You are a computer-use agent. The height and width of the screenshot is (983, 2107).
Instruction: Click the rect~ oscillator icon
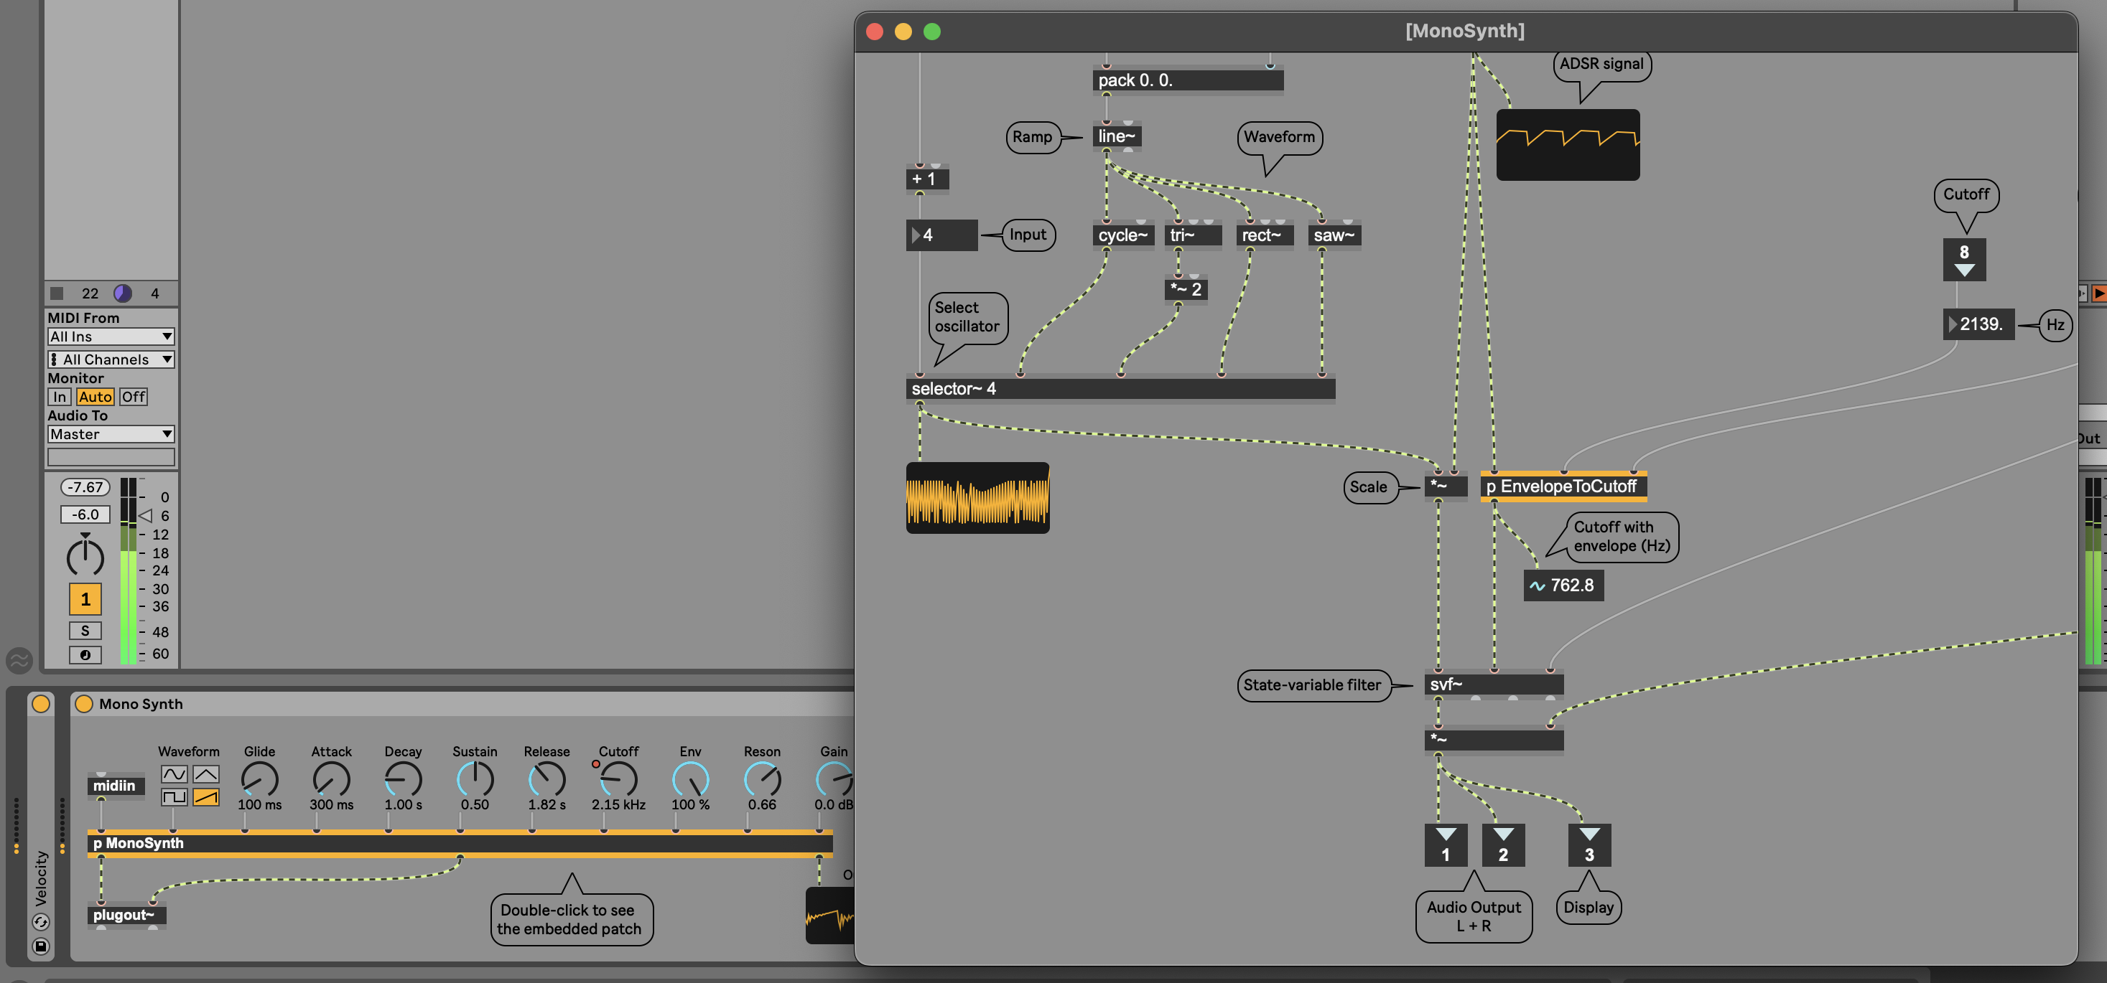1260,234
